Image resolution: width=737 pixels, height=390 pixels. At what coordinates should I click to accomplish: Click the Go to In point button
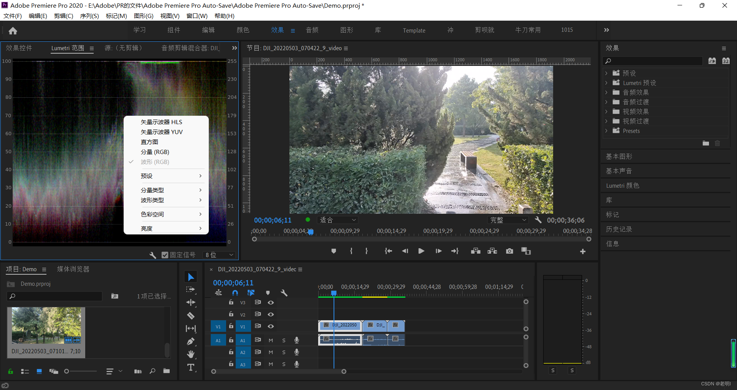tap(388, 251)
